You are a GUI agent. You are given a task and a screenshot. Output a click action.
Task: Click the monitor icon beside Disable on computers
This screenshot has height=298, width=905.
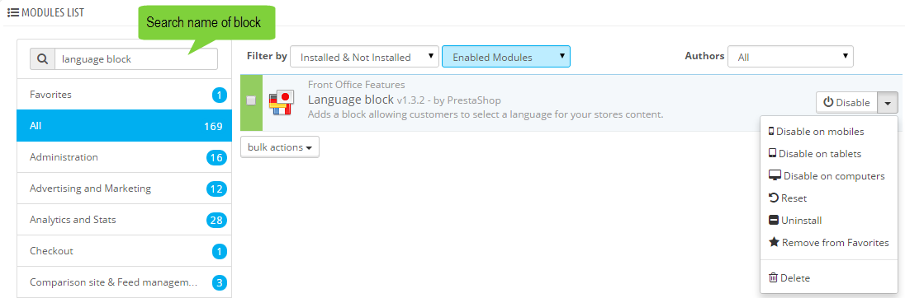775,175
